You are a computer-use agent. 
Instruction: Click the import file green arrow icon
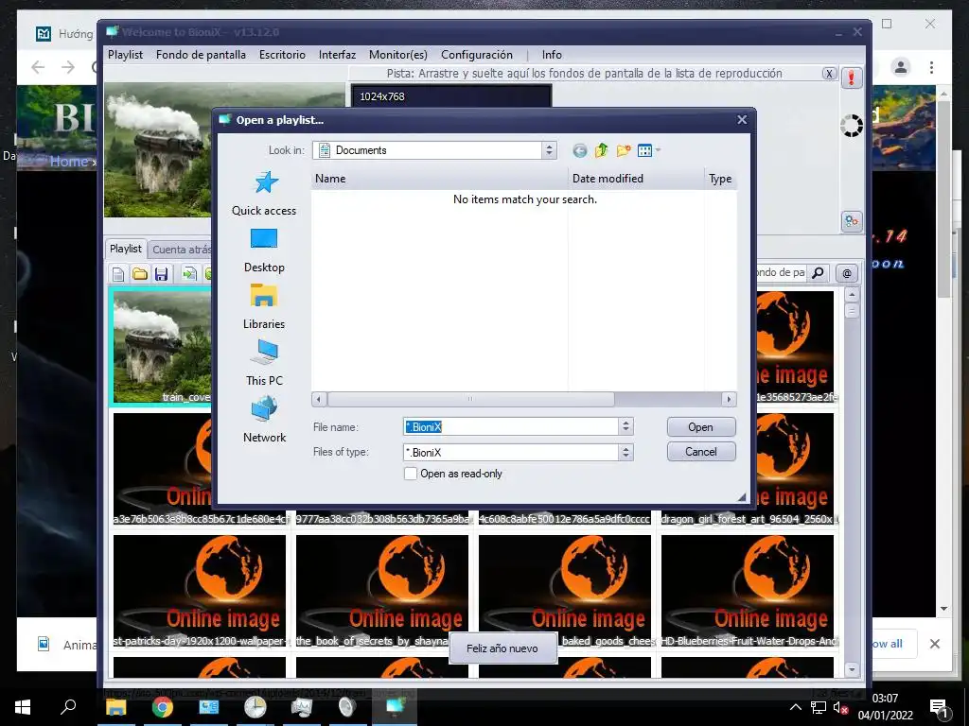189,273
